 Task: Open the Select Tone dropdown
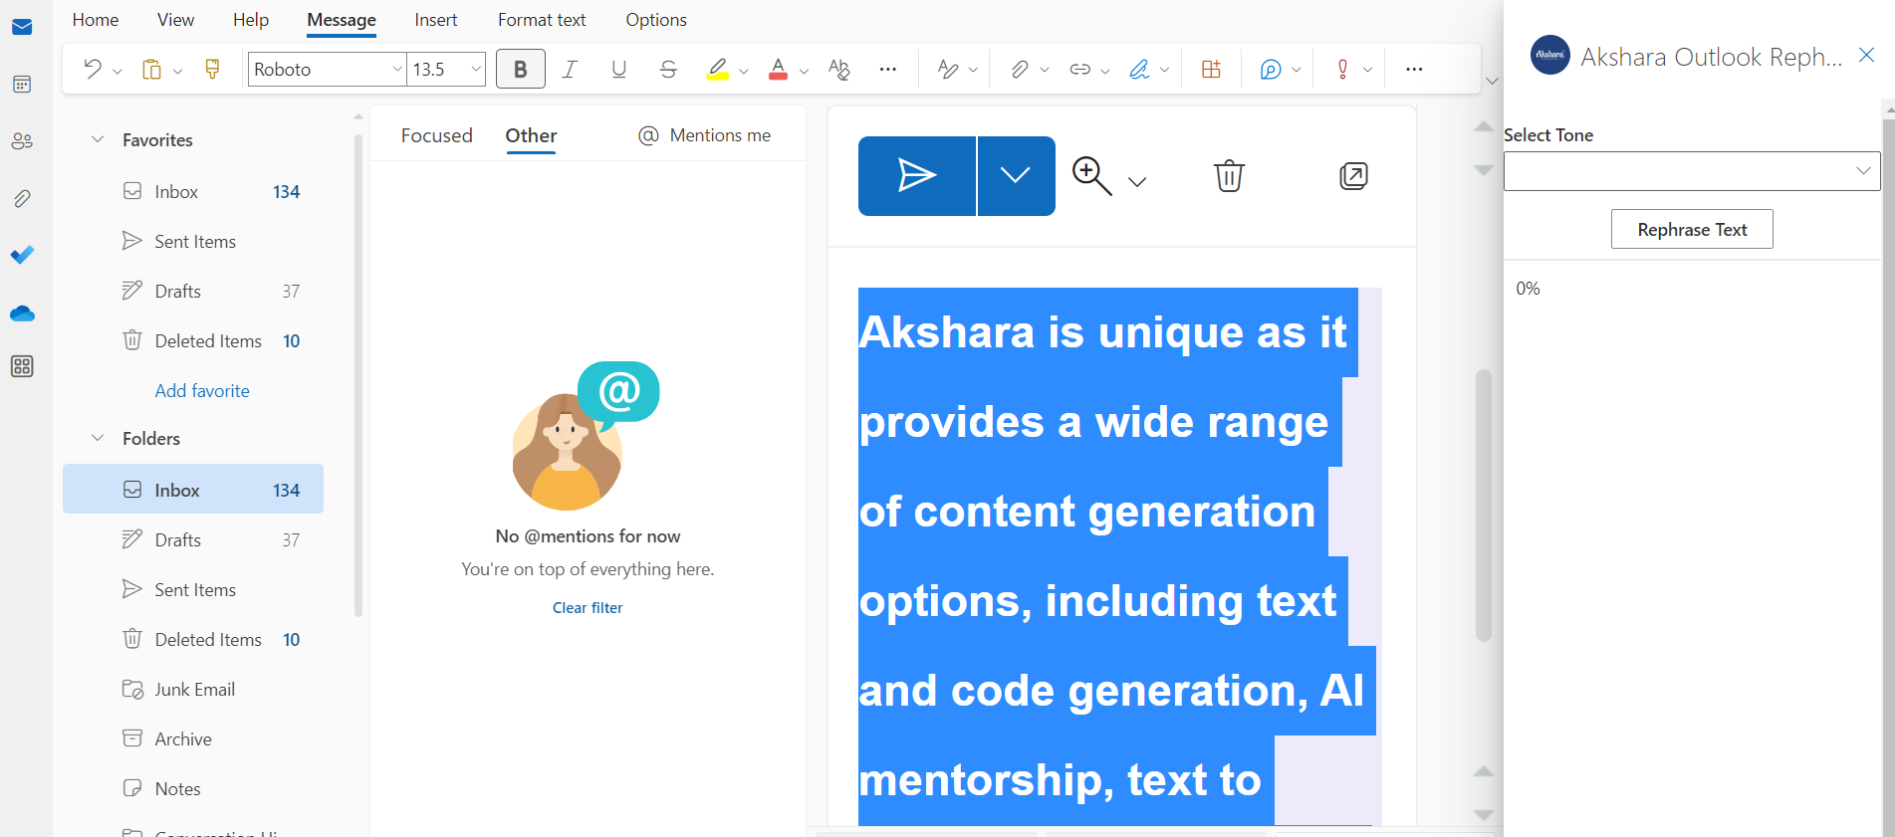pos(1691,171)
